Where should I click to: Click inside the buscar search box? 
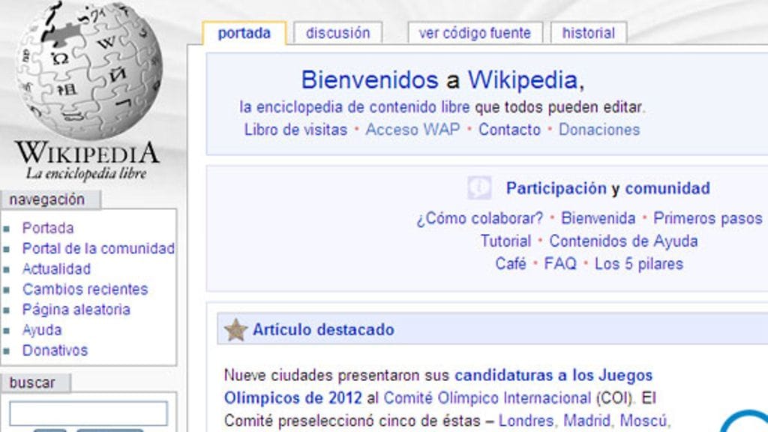click(90, 412)
